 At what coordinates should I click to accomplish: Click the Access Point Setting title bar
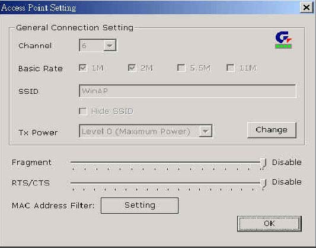149,8
